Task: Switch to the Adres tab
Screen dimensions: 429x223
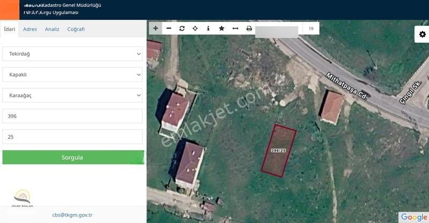Action: (30, 29)
